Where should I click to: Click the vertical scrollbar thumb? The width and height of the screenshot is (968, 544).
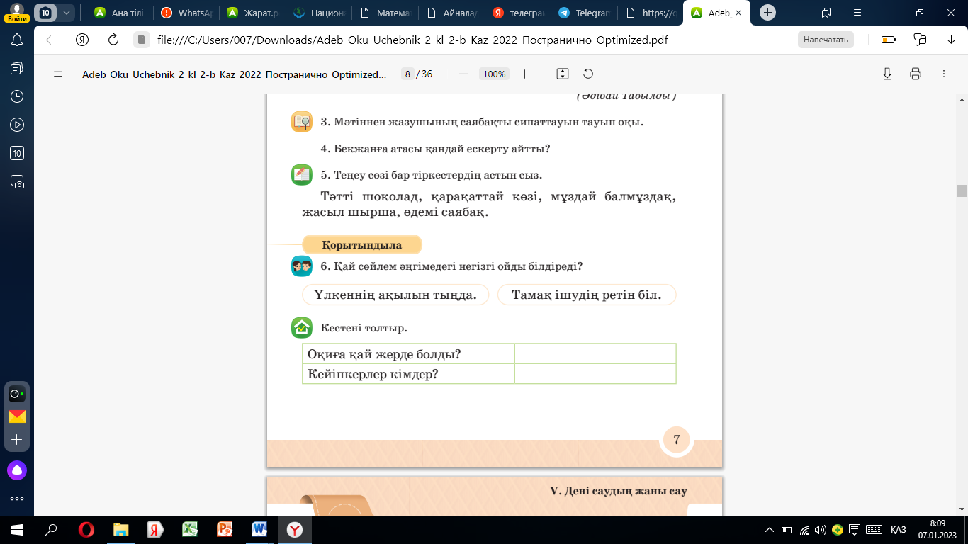[x=962, y=191]
